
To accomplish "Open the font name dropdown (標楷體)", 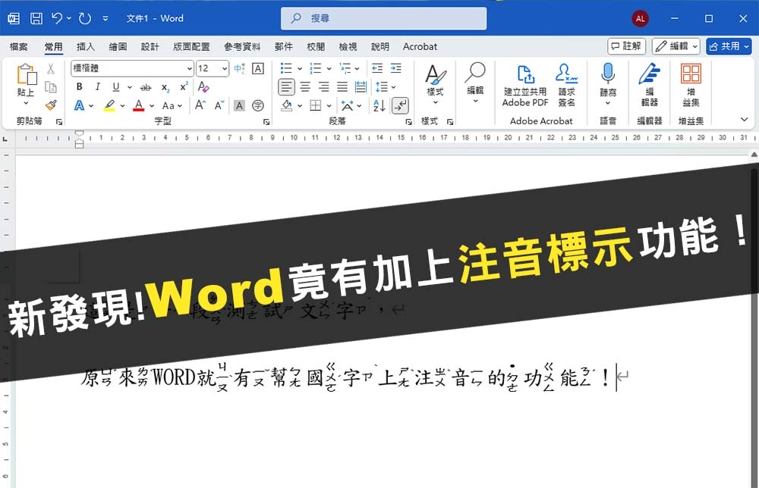I will coord(189,69).
